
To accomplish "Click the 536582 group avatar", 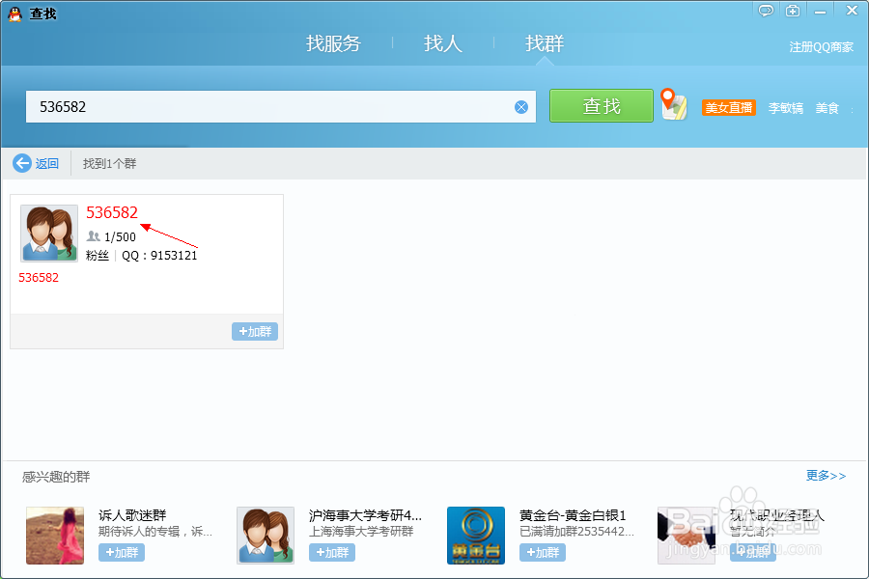I will point(49,234).
